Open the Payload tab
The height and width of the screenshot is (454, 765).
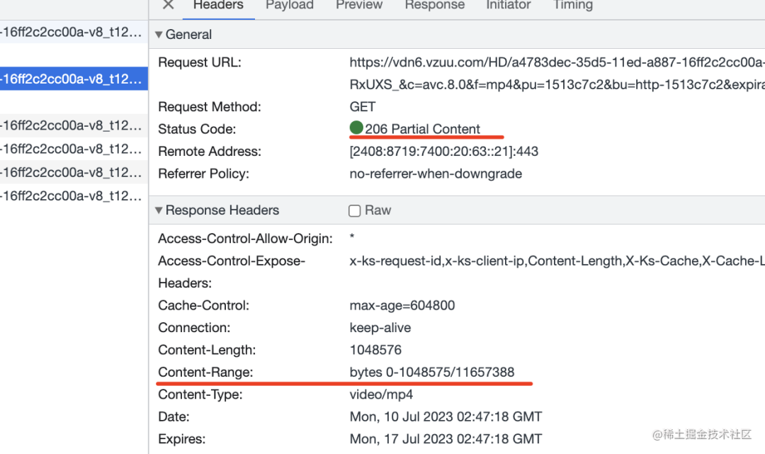[x=290, y=5]
